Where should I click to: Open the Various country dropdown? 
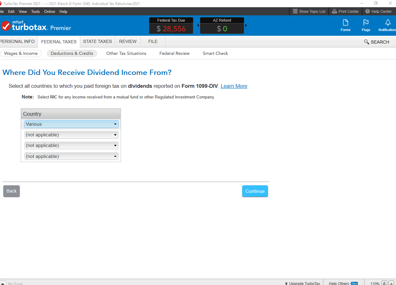coord(71,124)
